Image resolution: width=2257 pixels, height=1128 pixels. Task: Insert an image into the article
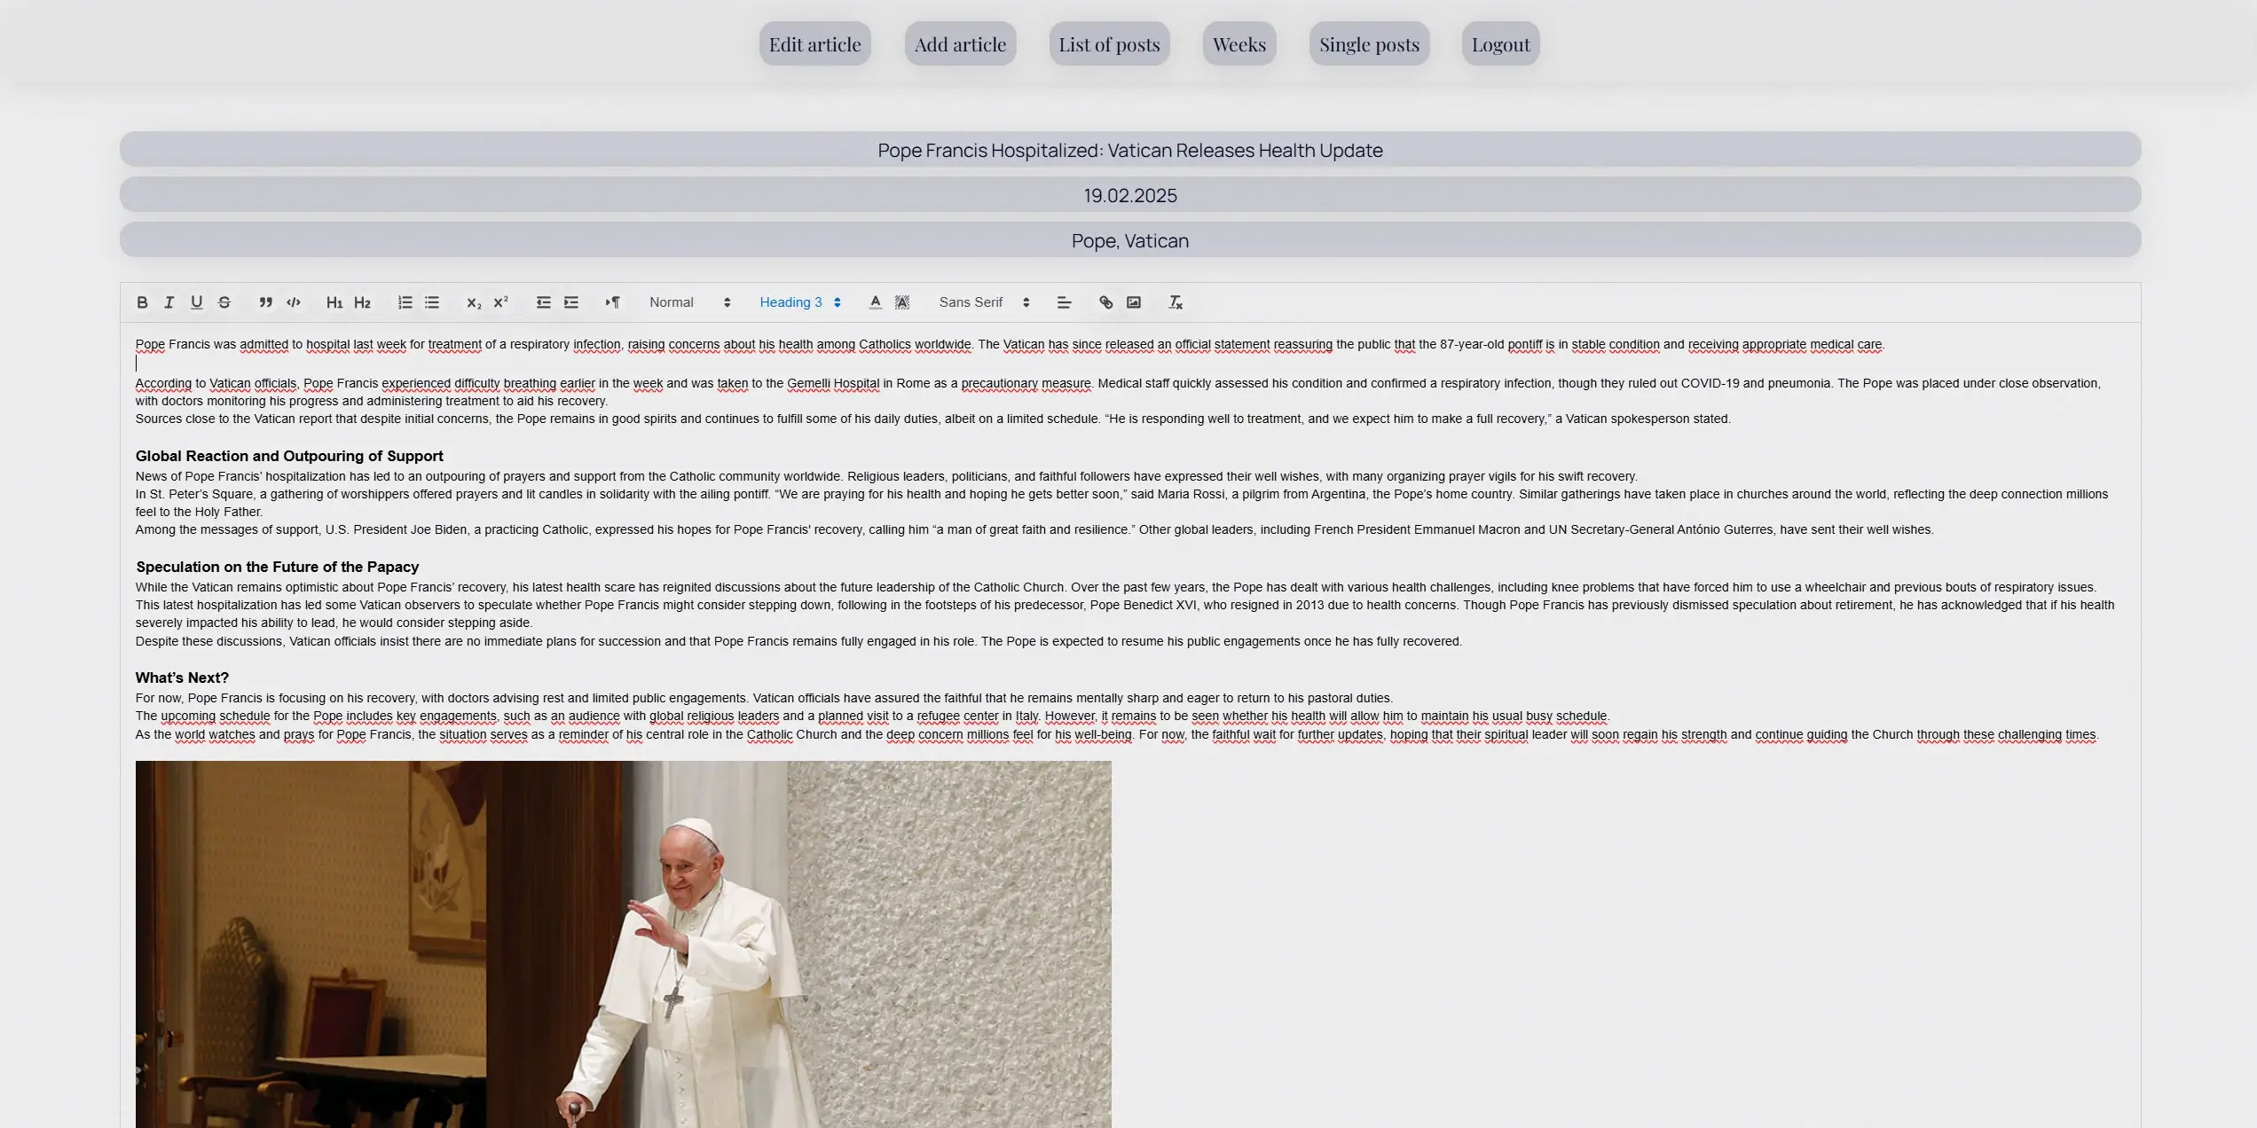click(x=1134, y=302)
